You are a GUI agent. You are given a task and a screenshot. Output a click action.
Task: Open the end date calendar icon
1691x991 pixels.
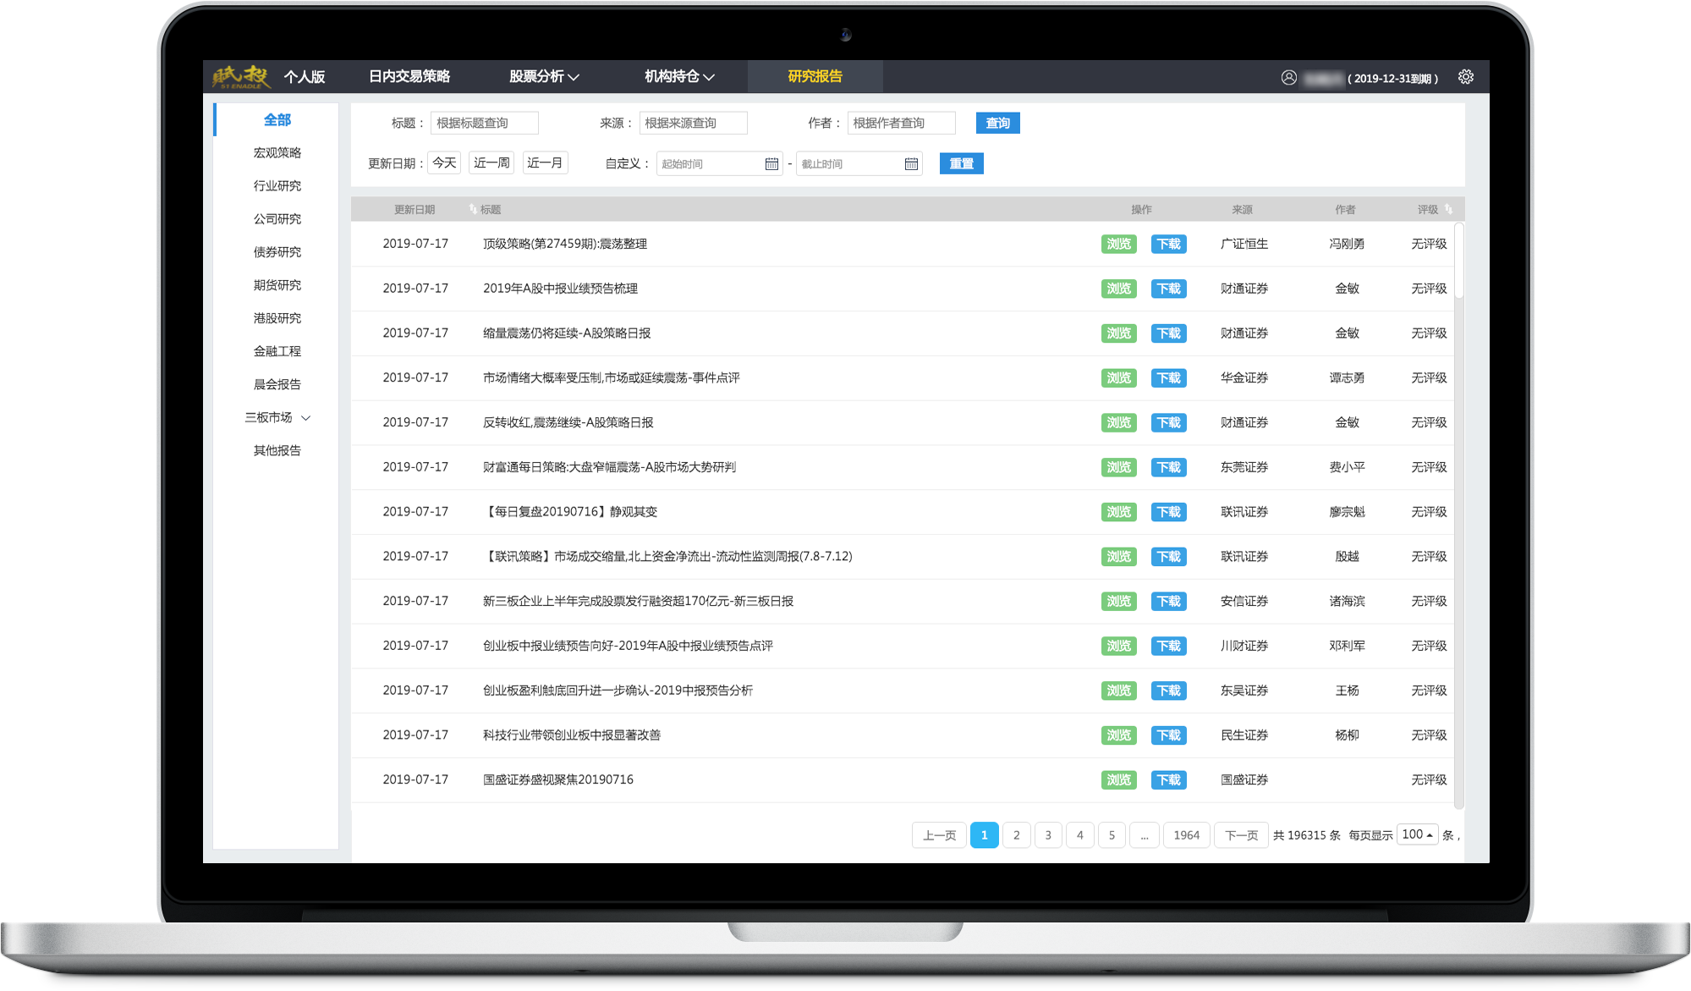pyautogui.click(x=911, y=164)
